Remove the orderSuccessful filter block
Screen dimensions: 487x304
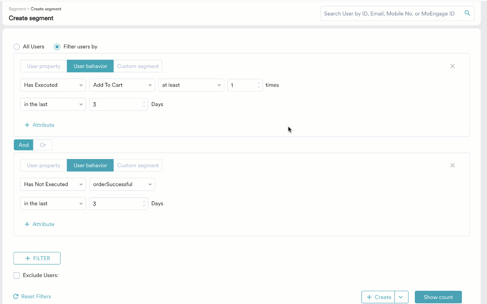click(x=453, y=165)
